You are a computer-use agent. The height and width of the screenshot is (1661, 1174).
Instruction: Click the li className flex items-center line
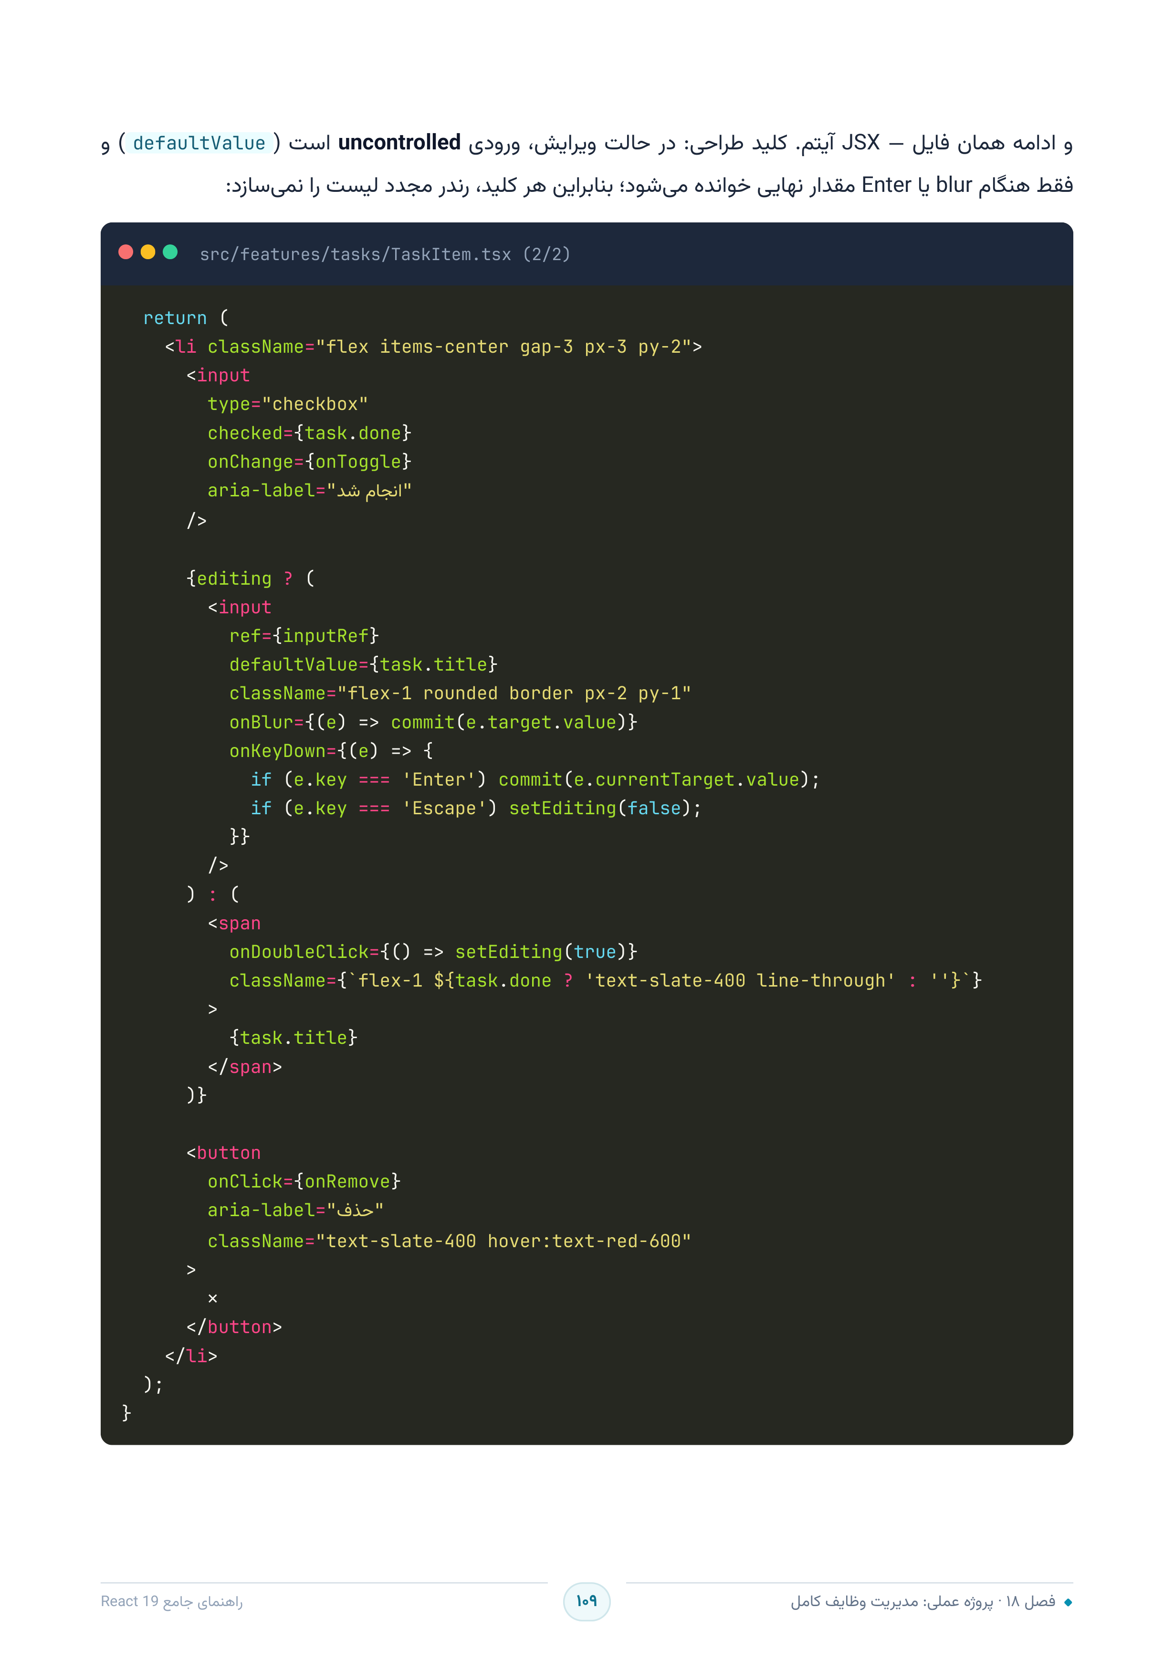point(433,347)
